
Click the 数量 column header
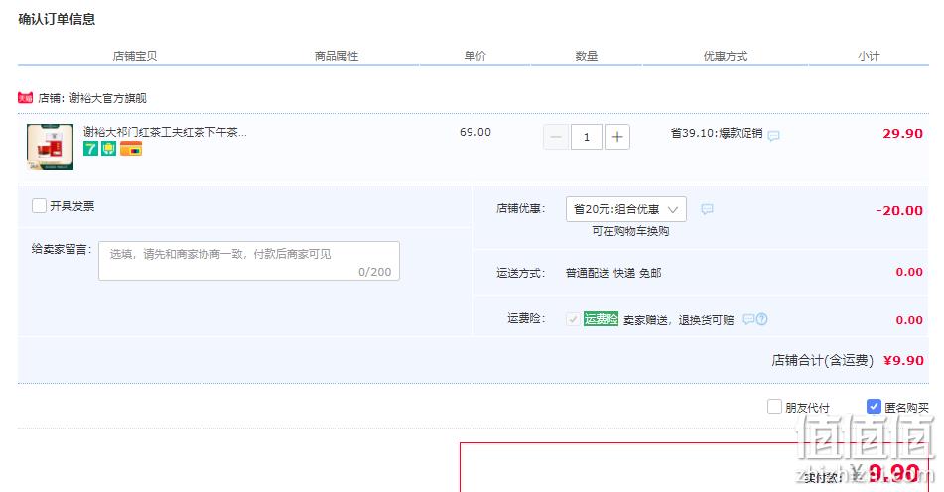click(x=587, y=56)
